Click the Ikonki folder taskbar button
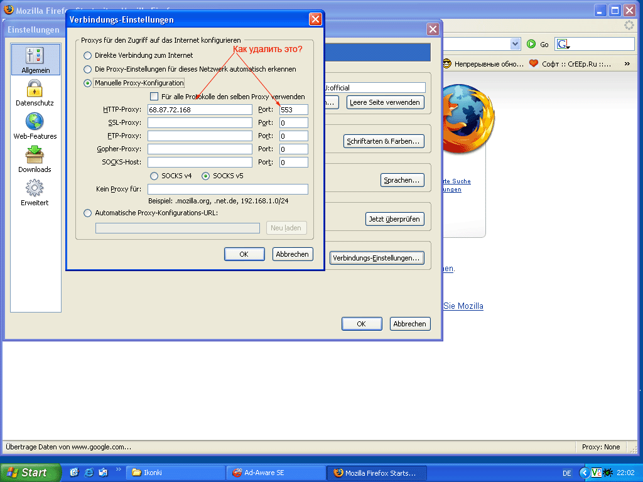Viewport: 643px width, 482px height. (x=176, y=473)
